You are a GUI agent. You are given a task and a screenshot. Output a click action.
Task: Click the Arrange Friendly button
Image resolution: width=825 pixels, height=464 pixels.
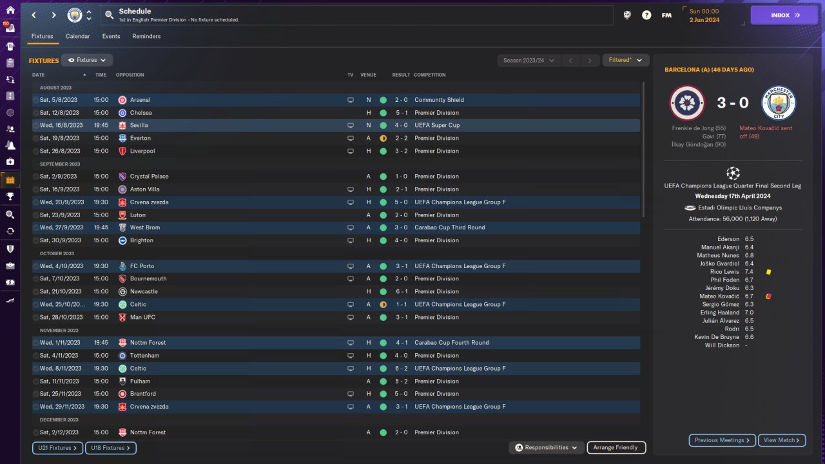616,447
